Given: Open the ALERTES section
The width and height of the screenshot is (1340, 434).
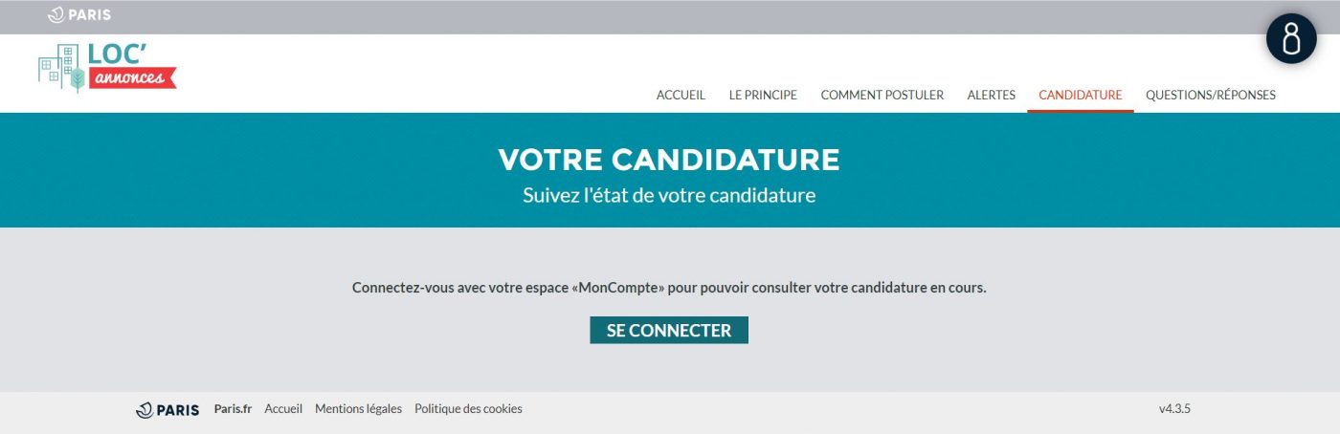Looking at the screenshot, I should pyautogui.click(x=992, y=95).
